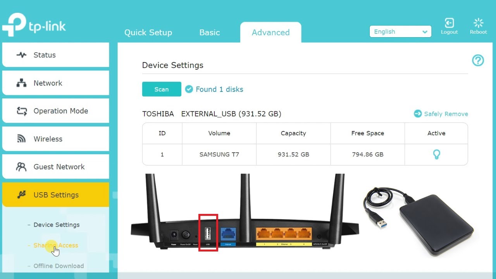Click the green checkmark beside Found 1 disks

point(189,89)
